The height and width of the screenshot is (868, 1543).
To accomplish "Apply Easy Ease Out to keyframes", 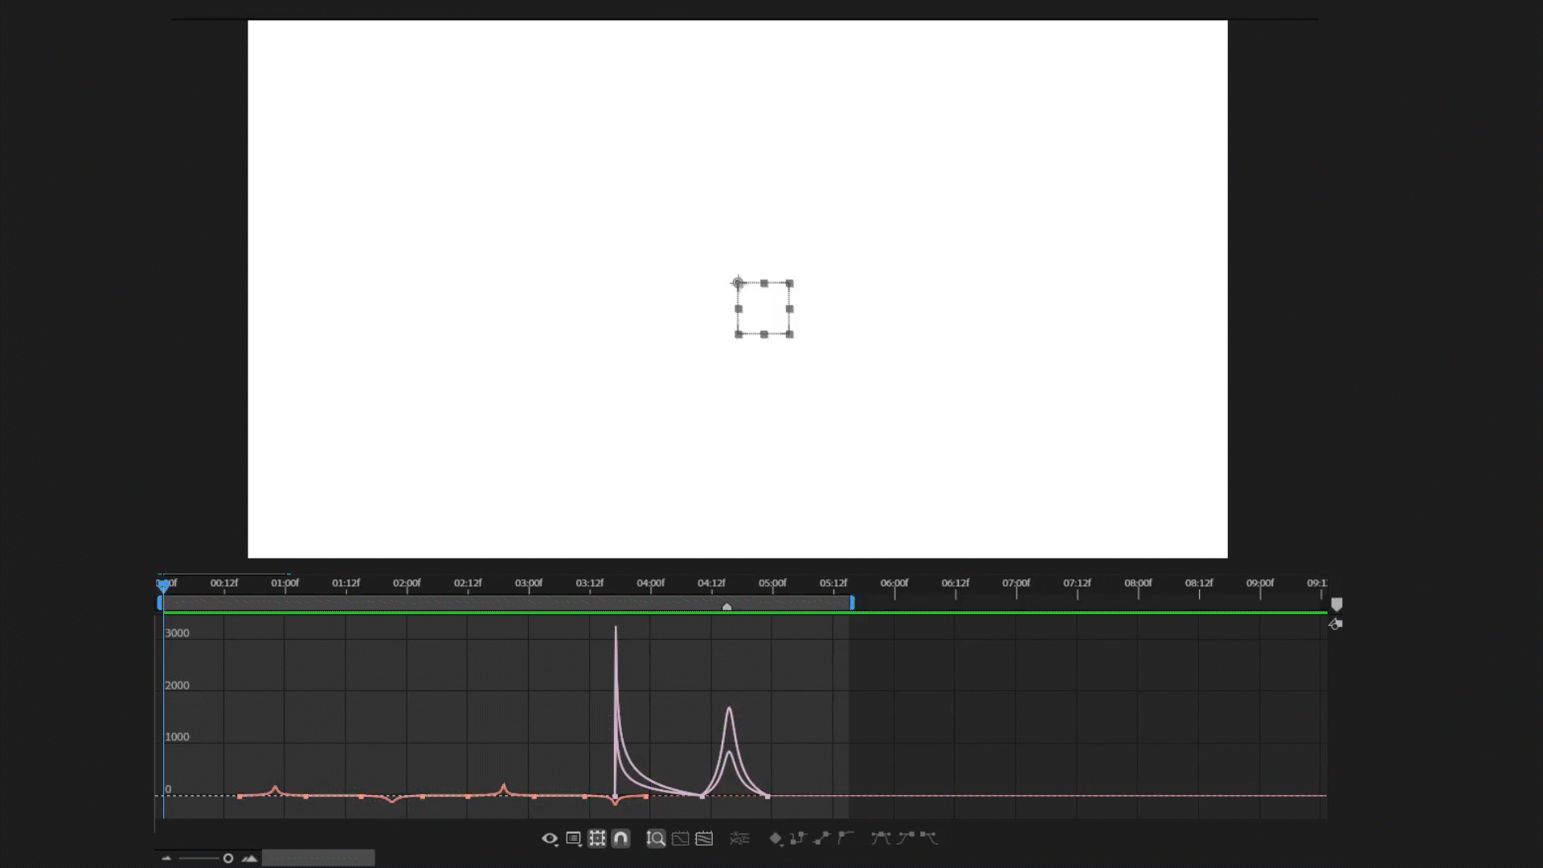I will pos(929,838).
